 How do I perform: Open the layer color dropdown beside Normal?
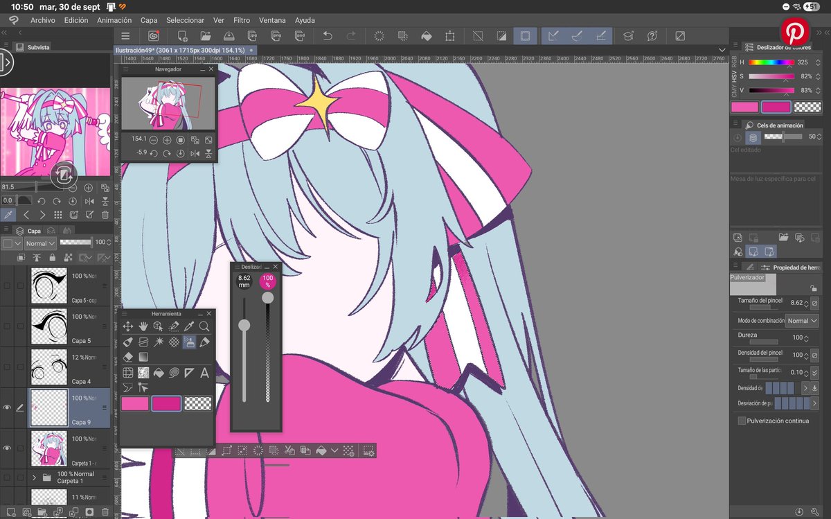tap(10, 243)
